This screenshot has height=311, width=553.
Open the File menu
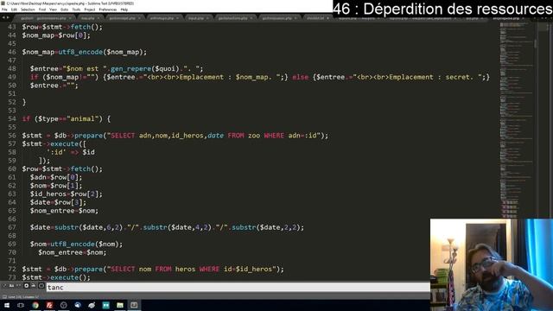coord(4,10)
